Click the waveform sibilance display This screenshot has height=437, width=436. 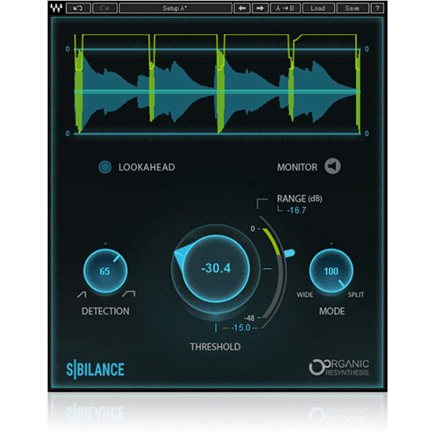click(217, 84)
